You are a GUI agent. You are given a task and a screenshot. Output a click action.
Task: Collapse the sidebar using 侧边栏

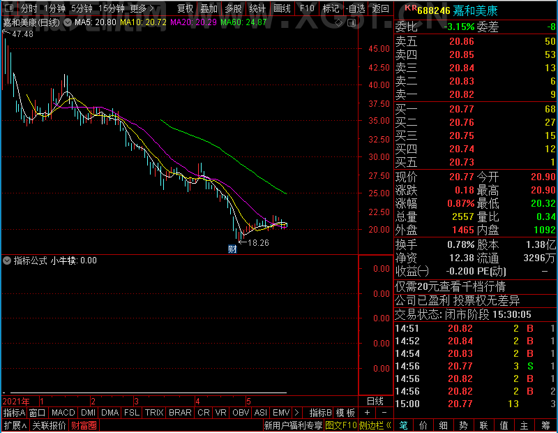coord(375,425)
